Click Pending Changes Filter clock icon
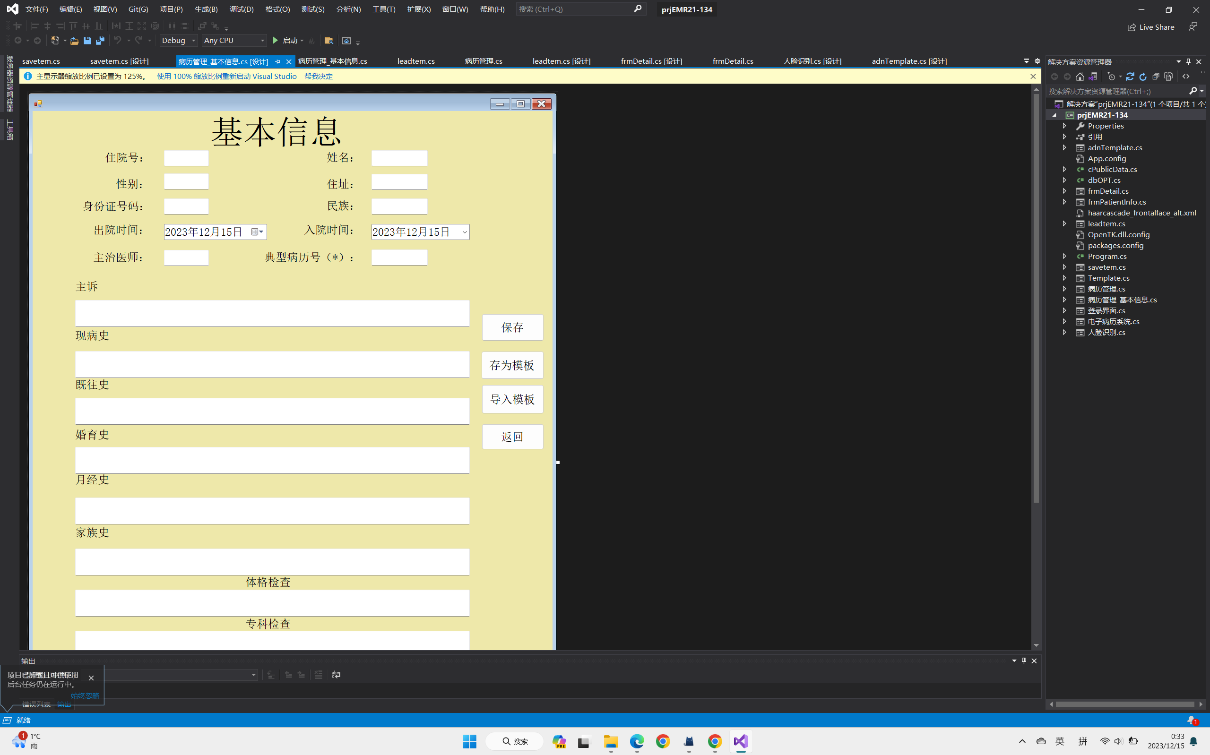The image size is (1210, 755). point(1111,77)
